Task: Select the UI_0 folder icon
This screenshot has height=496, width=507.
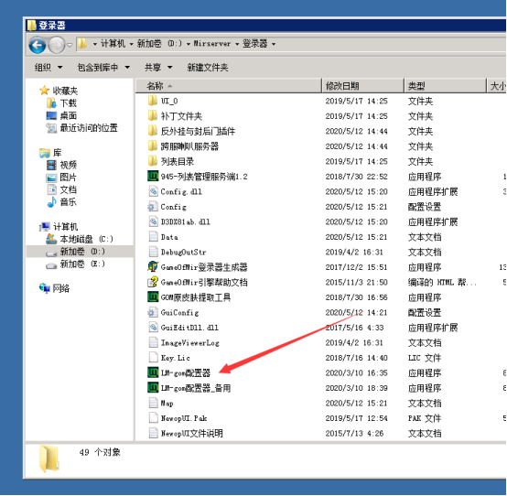Action: tap(152, 101)
